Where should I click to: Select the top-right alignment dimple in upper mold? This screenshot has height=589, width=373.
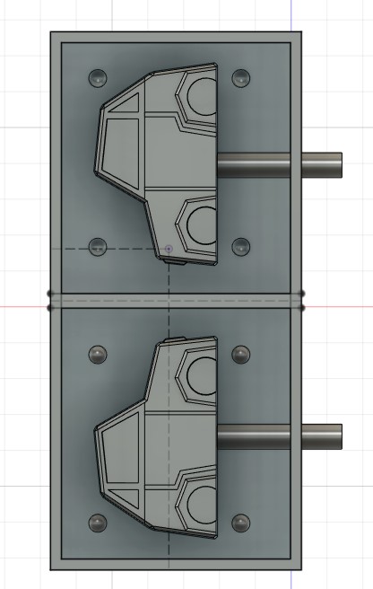click(241, 78)
